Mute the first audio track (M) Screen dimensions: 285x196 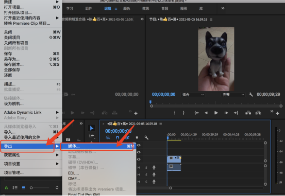pos(139,168)
